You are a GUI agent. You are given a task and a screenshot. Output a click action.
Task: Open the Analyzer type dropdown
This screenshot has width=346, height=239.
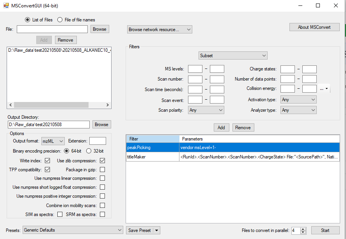point(298,110)
